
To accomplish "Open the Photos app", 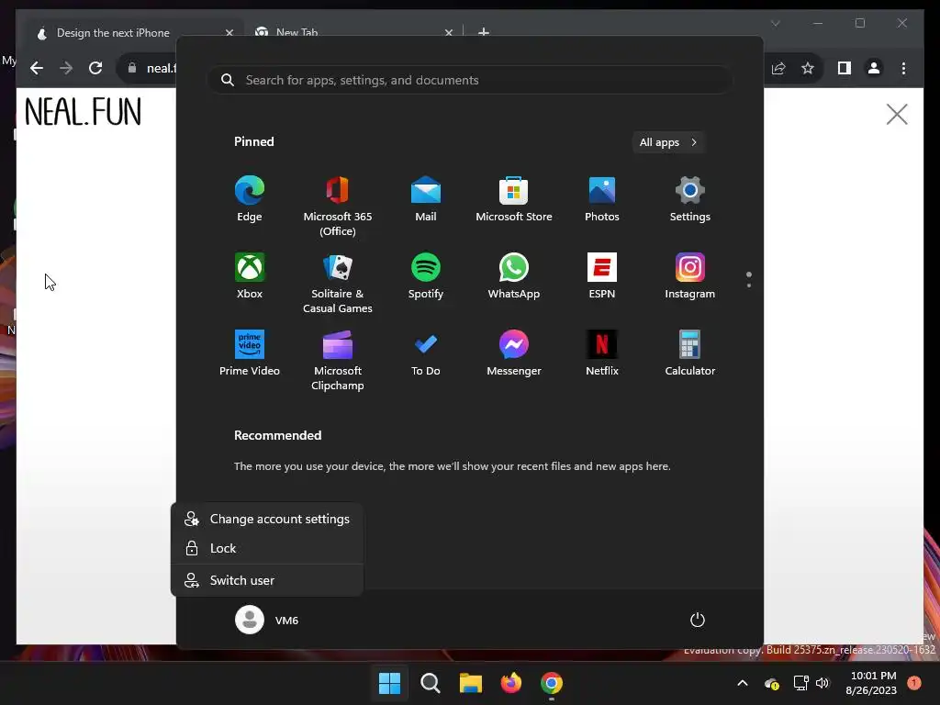I will [602, 199].
